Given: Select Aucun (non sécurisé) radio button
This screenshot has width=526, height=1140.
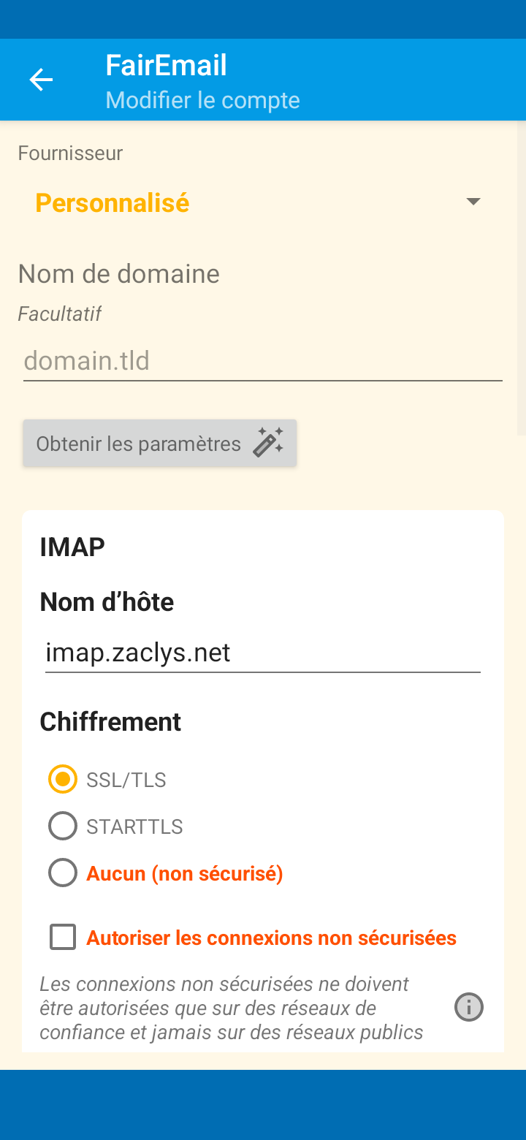Looking at the screenshot, I should [63, 873].
